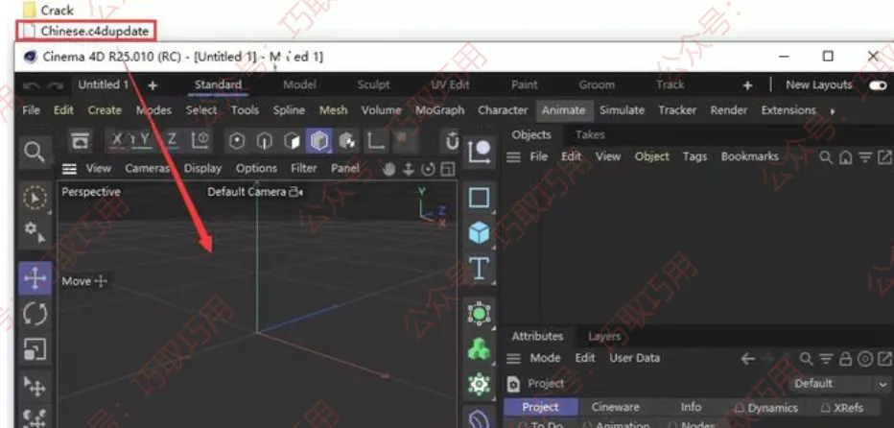
Task: Open viewport hamburger menu
Action: tap(70, 169)
